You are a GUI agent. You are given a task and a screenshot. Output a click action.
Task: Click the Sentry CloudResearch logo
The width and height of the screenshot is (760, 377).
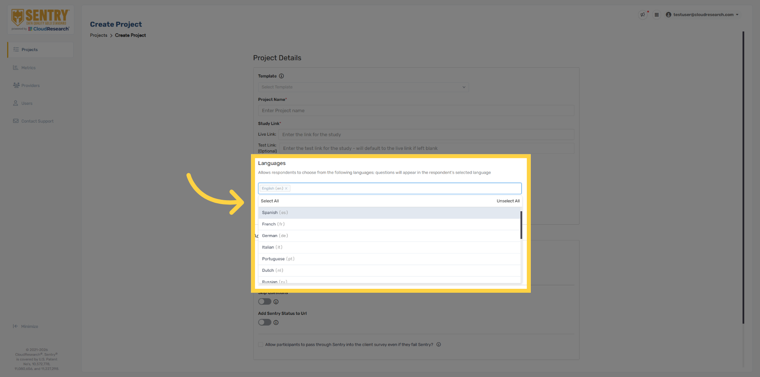coord(40,20)
